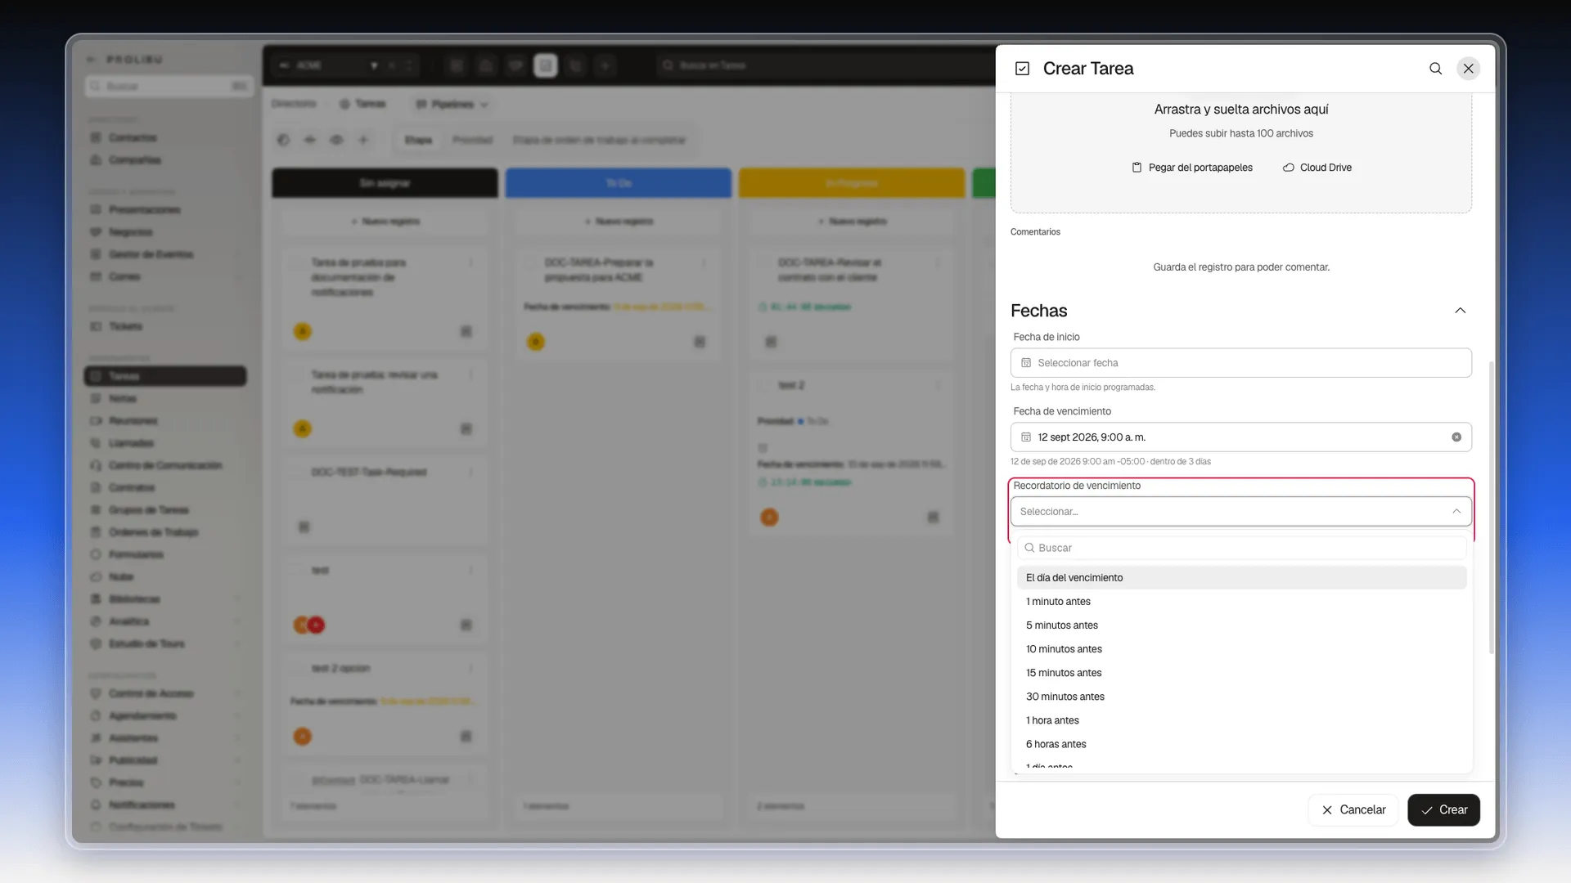Click the Cancelar button

1353,809
